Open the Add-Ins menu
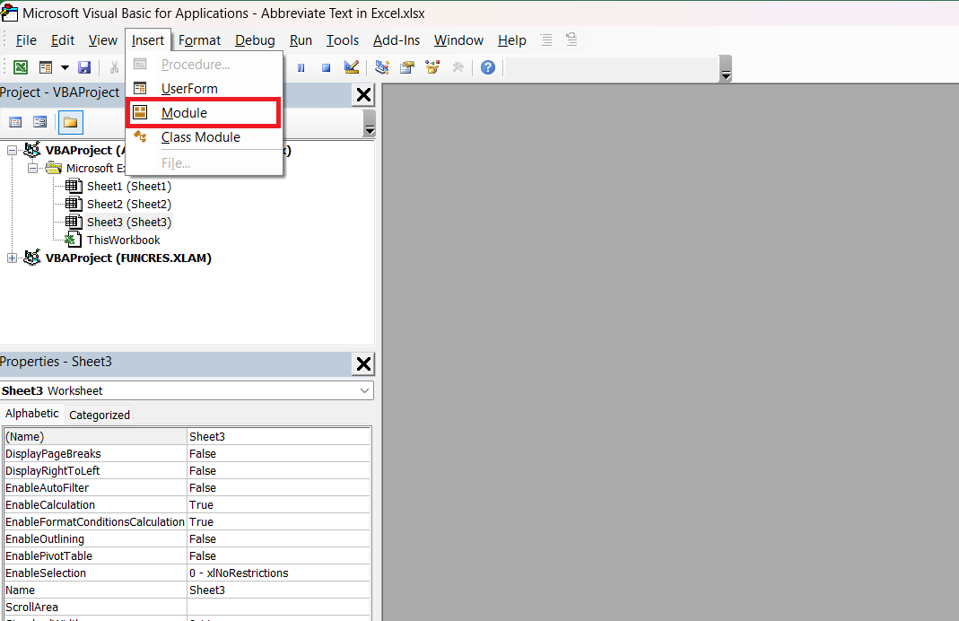This screenshot has height=621, width=959. tap(397, 40)
